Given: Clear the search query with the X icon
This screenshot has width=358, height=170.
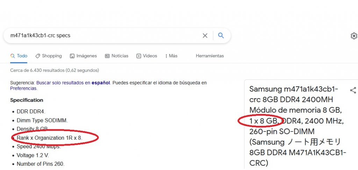Looking at the screenshot, I should [x=205, y=35].
